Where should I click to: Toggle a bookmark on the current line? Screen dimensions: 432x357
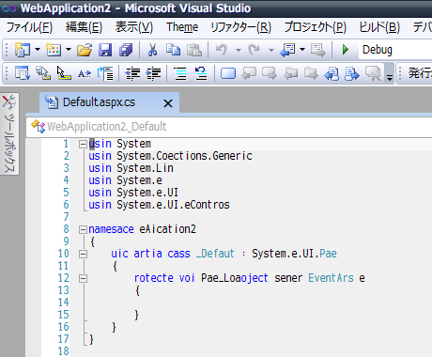(228, 74)
